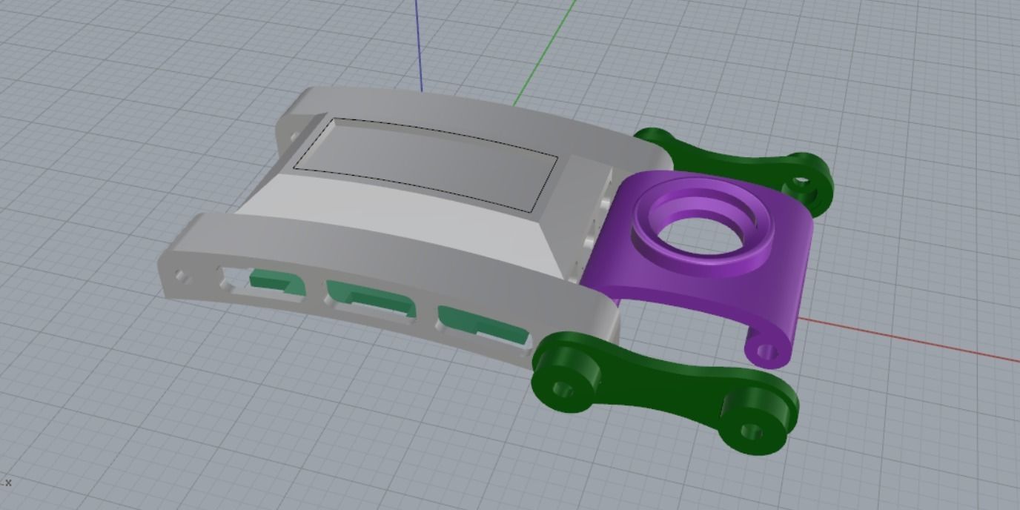Select the teal insert in rightmost slot
Image resolution: width=1020 pixels, height=510 pixels.
tap(482, 325)
